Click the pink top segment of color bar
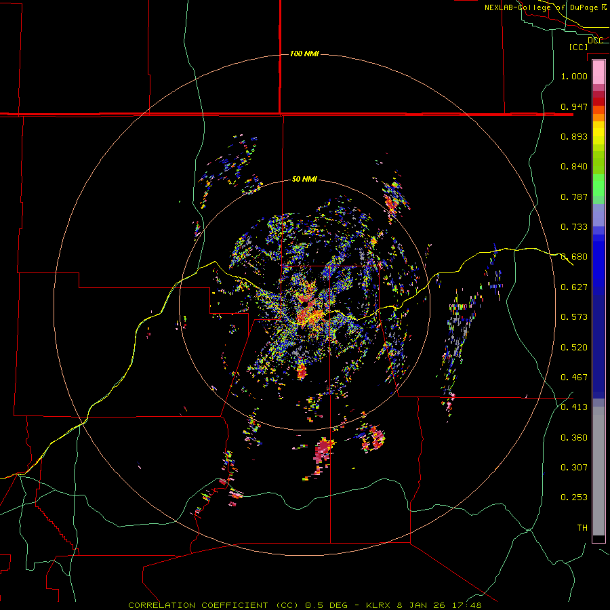The width and height of the screenshot is (610, 610). coord(598,73)
